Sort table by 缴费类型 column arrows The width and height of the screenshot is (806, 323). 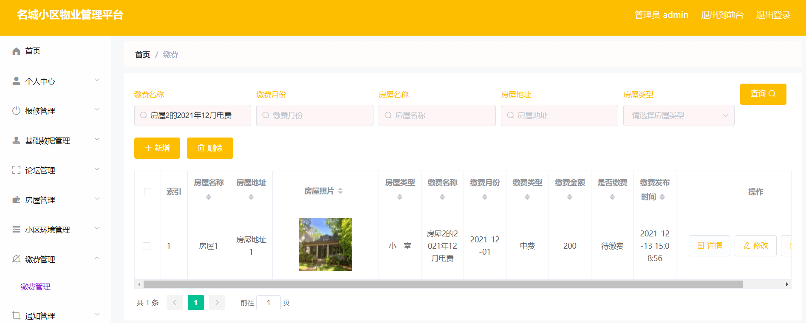click(x=527, y=197)
